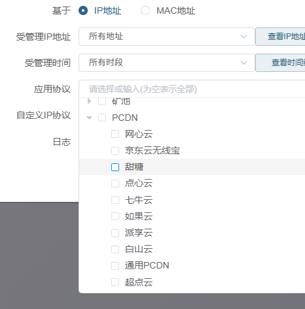Check the 如果云 checkbox
The width and height of the screenshot is (305, 309).
click(115, 216)
